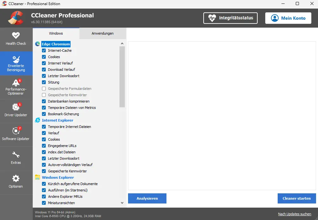This screenshot has width=318, height=220.
Task: Click Letzter Downloadort under Edge Chromium
Action: pyautogui.click(x=64, y=76)
